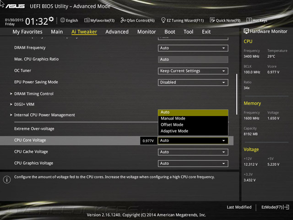Open the My Favorites tab
The height and width of the screenshot is (220, 293).
pos(27,32)
